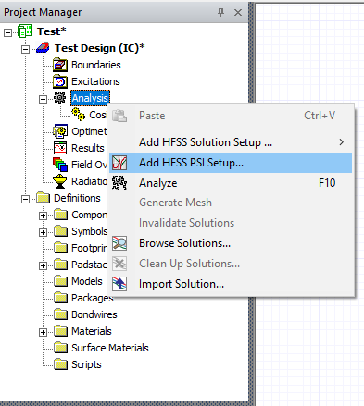The image size is (364, 406).
Task: Click the Packages folder icon
Action: point(60,298)
